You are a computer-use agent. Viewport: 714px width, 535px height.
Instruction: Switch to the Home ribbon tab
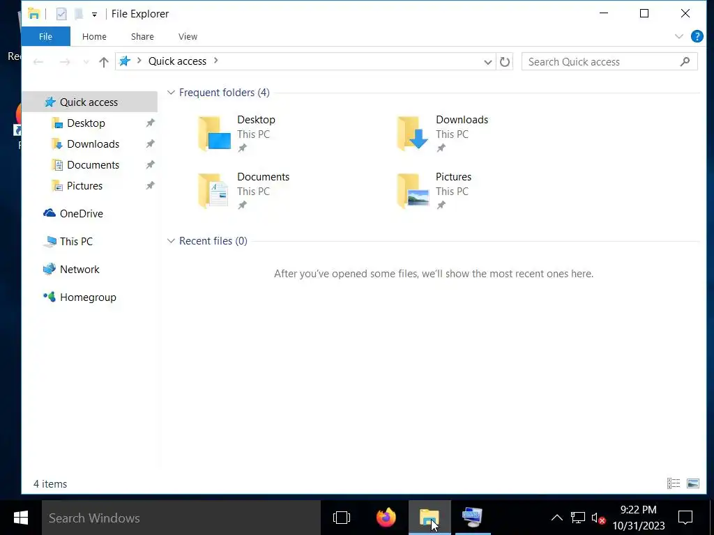(94, 36)
